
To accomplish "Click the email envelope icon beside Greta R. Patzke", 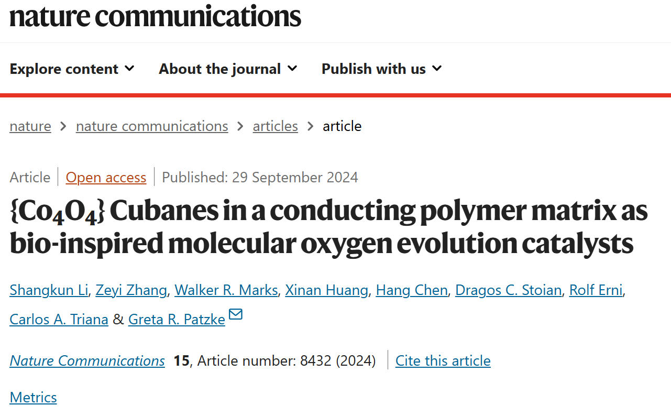I will pyautogui.click(x=236, y=314).
